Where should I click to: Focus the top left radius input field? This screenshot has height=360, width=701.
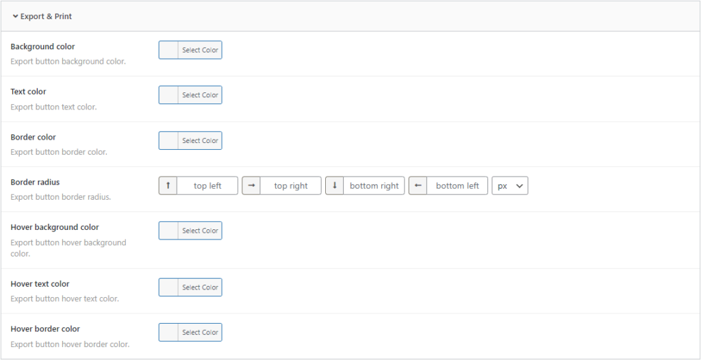coord(207,185)
